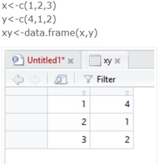Show the data in a new window
The height and width of the screenshot is (164, 158).
pyautogui.click(x=61, y=79)
